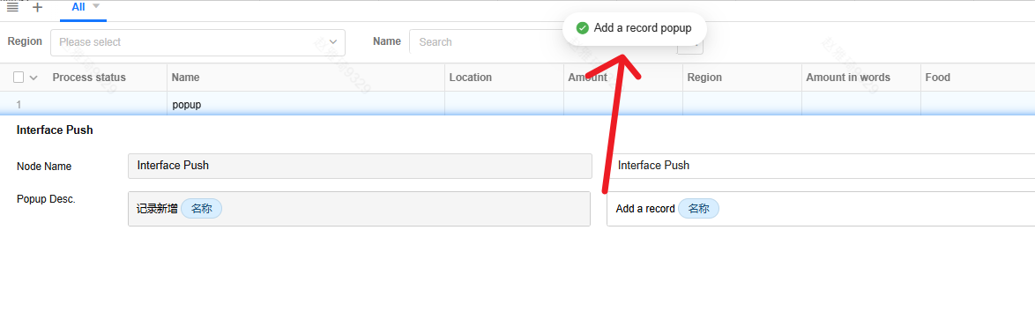Click the 名称 tag after Add a record
This screenshot has height=334, width=1035.
(x=698, y=209)
